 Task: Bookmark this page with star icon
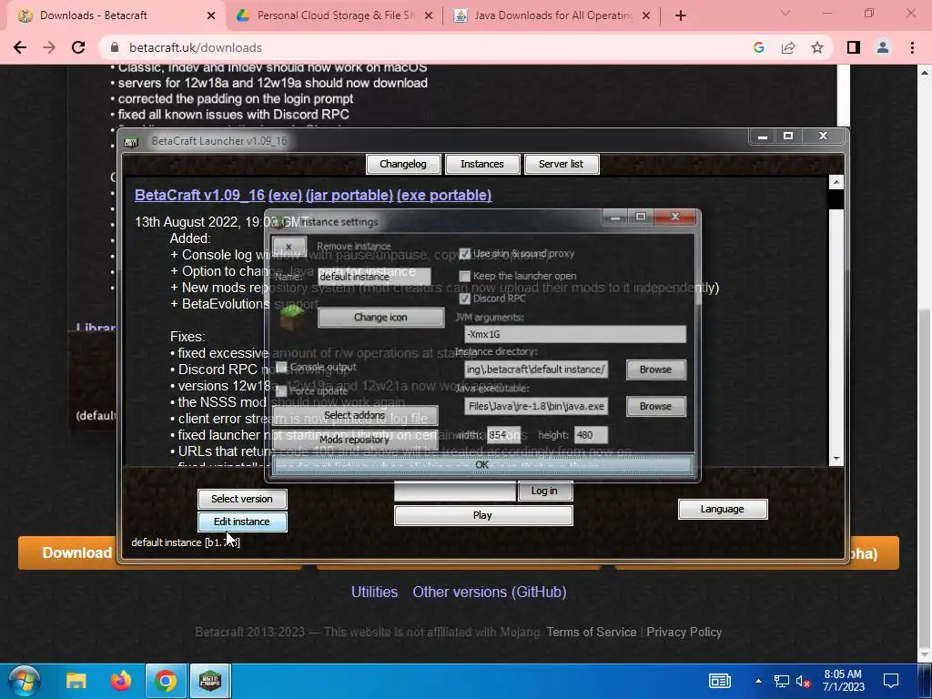817,47
